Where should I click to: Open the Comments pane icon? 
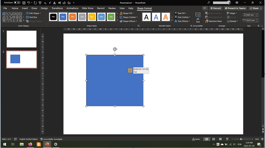(x=205, y=8)
